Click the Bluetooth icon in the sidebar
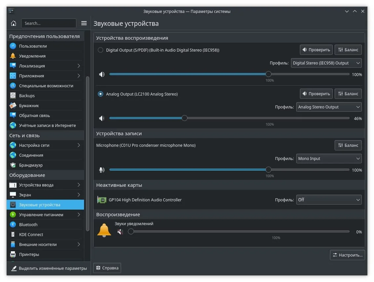This screenshot has width=374, height=282. pyautogui.click(x=13, y=224)
